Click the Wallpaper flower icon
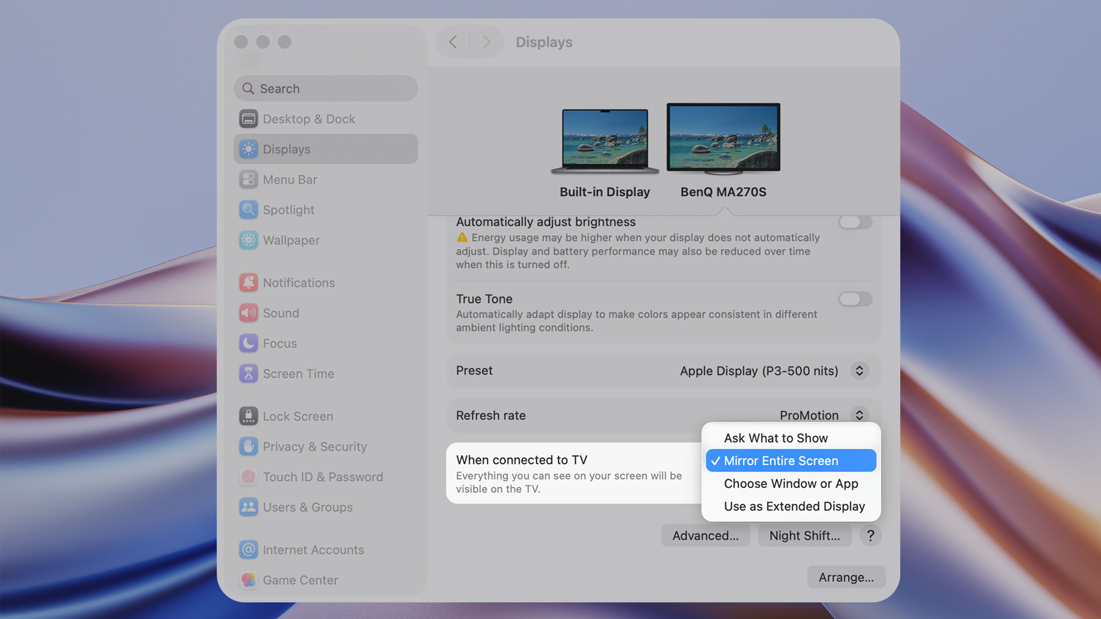 point(248,240)
